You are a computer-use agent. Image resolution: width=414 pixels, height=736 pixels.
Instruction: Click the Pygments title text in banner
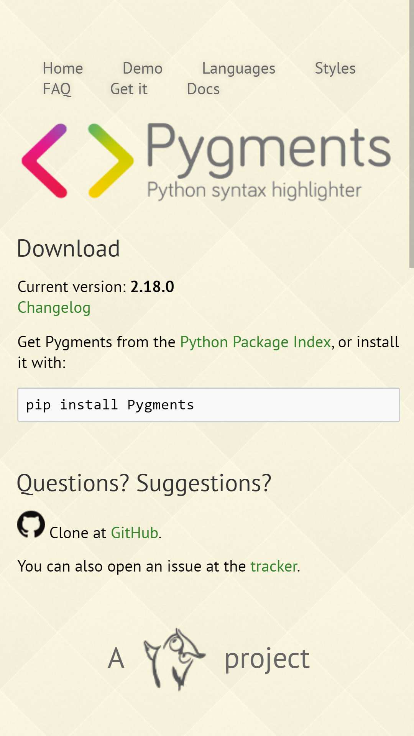(269, 151)
